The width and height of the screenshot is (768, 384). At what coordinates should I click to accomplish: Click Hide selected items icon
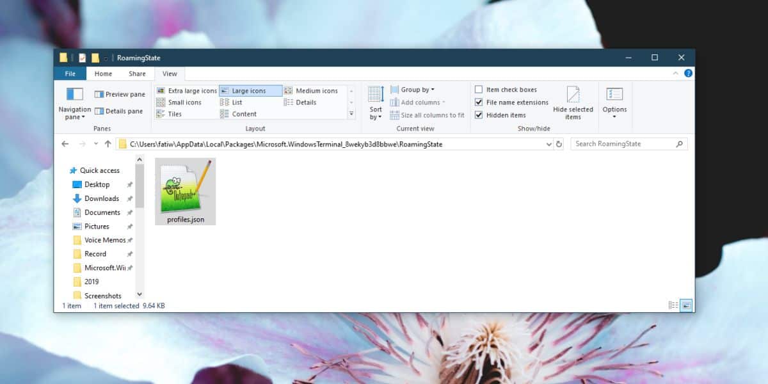coord(573,104)
